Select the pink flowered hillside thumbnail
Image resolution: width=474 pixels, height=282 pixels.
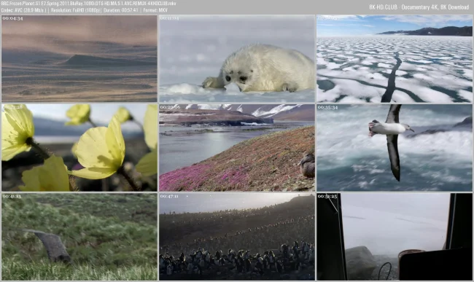tap(237, 148)
